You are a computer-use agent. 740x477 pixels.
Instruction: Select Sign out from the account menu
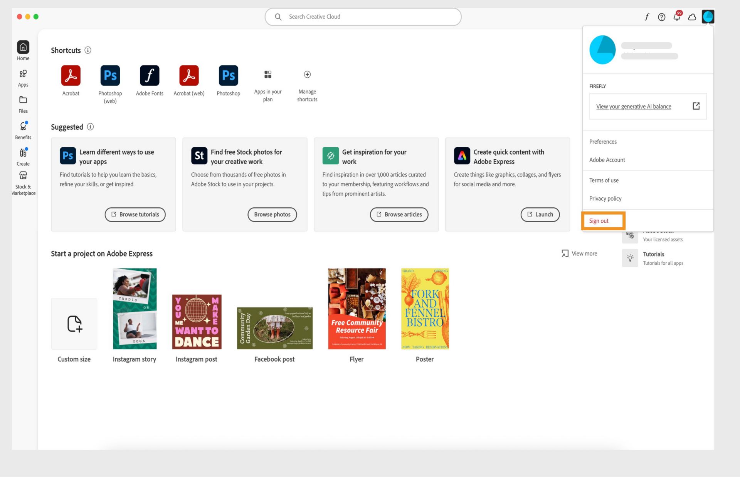click(598, 220)
